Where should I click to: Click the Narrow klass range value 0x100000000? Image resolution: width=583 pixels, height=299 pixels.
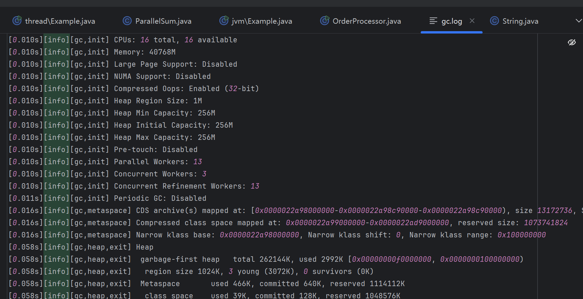tap(522, 235)
